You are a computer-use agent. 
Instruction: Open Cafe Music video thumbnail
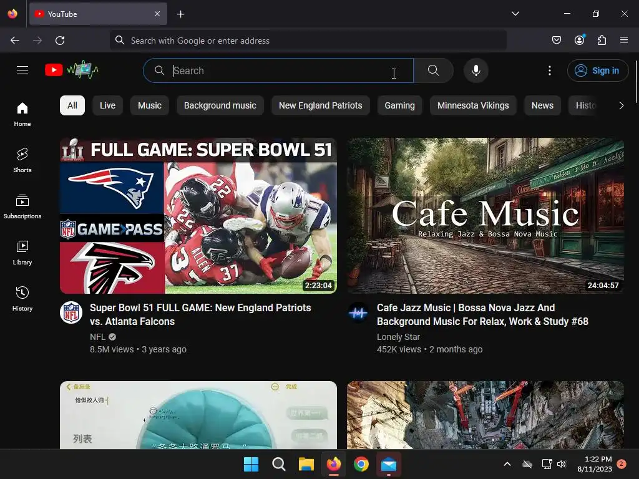485,216
